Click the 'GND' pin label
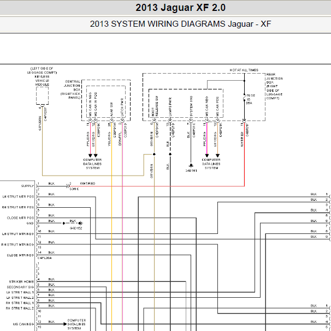Viewport: 331px width, 331px height. [x=30, y=223]
